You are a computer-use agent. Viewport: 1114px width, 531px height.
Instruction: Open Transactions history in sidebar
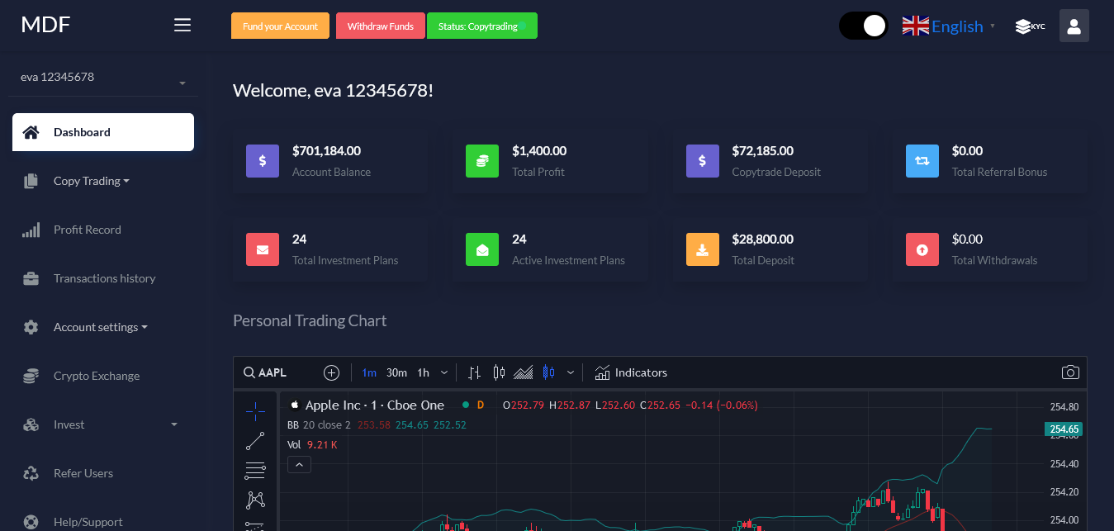[104, 278]
